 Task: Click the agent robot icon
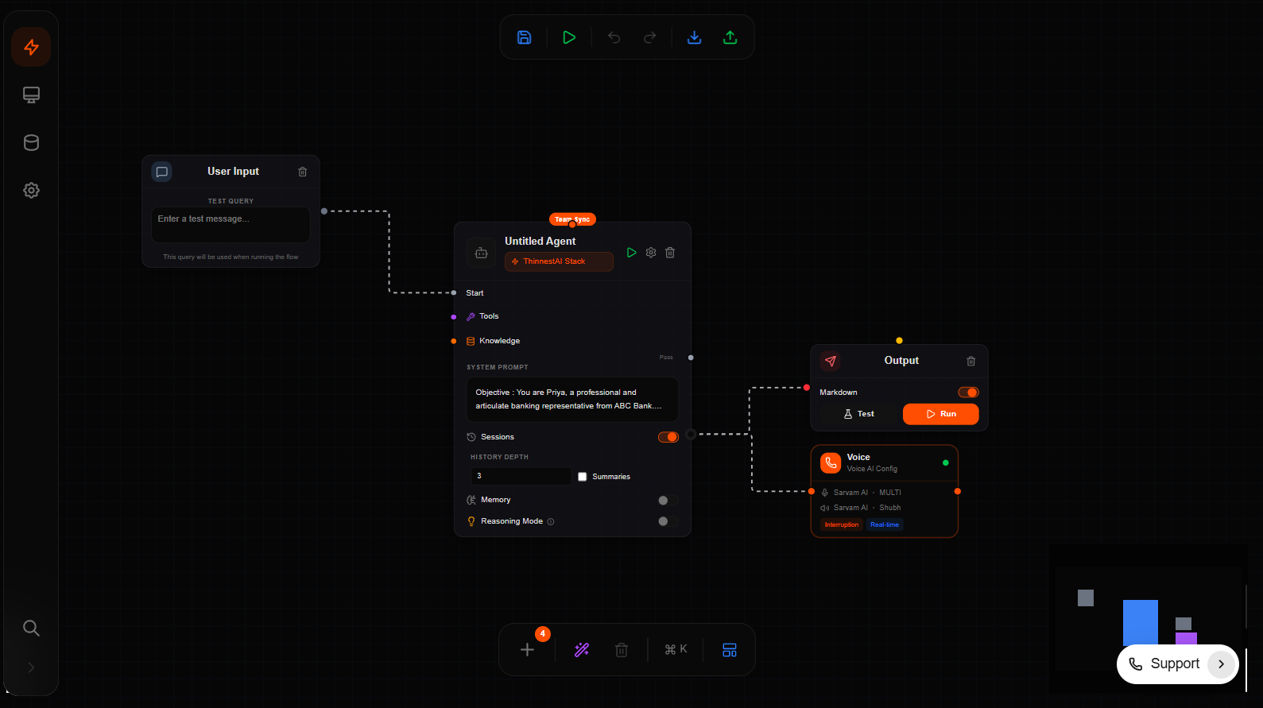(482, 253)
